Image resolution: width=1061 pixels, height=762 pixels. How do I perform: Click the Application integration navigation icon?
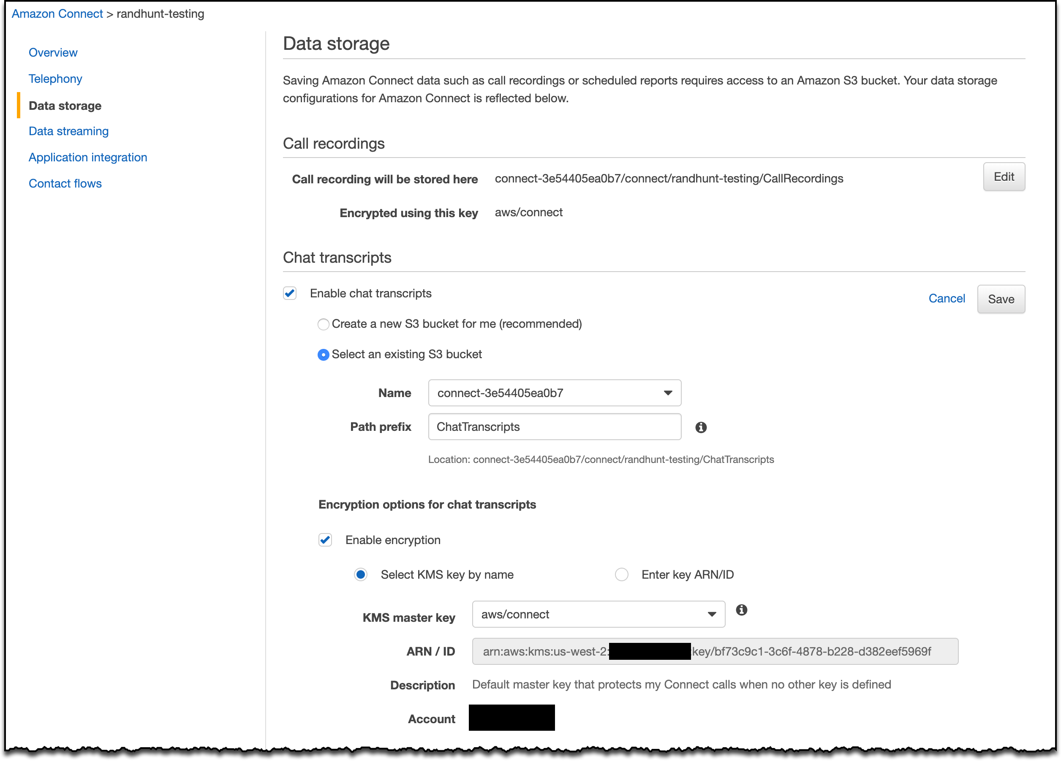[x=87, y=157]
